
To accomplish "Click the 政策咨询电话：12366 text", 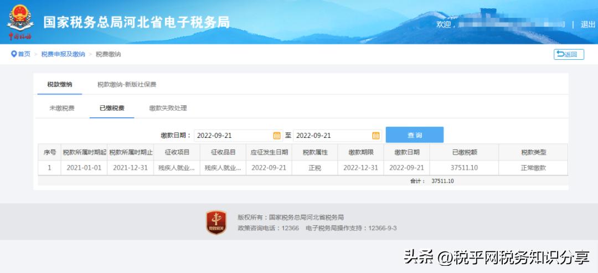I will point(269,228).
